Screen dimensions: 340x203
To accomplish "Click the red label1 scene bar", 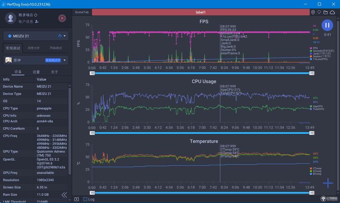I will pos(201,12).
